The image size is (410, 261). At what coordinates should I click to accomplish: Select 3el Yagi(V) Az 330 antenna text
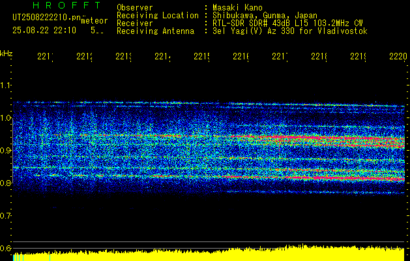click(x=290, y=31)
